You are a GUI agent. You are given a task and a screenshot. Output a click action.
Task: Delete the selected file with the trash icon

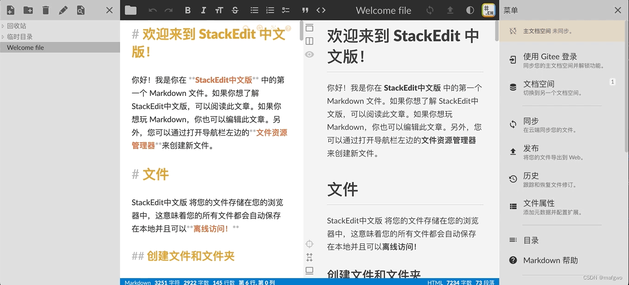click(46, 10)
